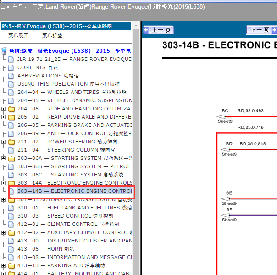Image resolution: width=277 pixels, height=275 pixels.
Task: Select the current root node 当前:路虎--极光Evoque
Action: [71, 51]
